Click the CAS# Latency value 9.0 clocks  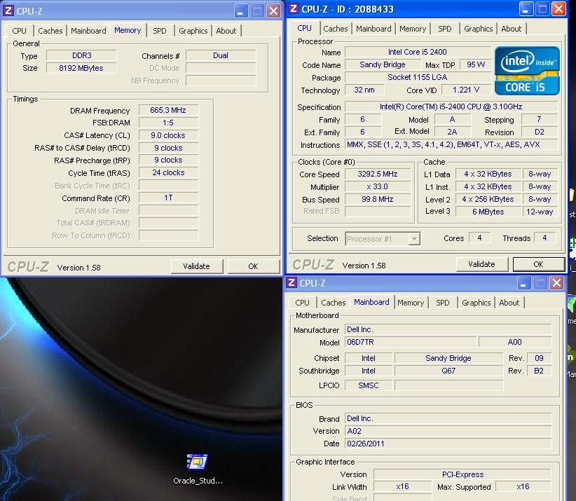tap(168, 135)
